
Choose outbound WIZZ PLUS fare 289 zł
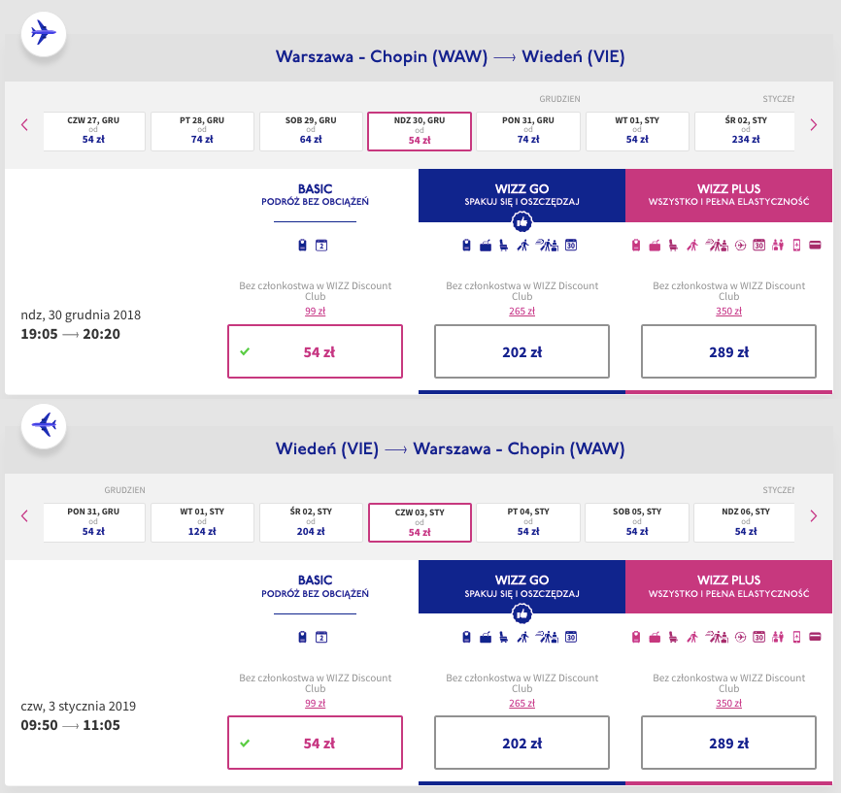[729, 351]
